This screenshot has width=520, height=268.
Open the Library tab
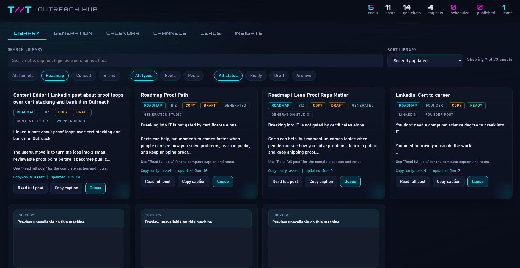27,33
